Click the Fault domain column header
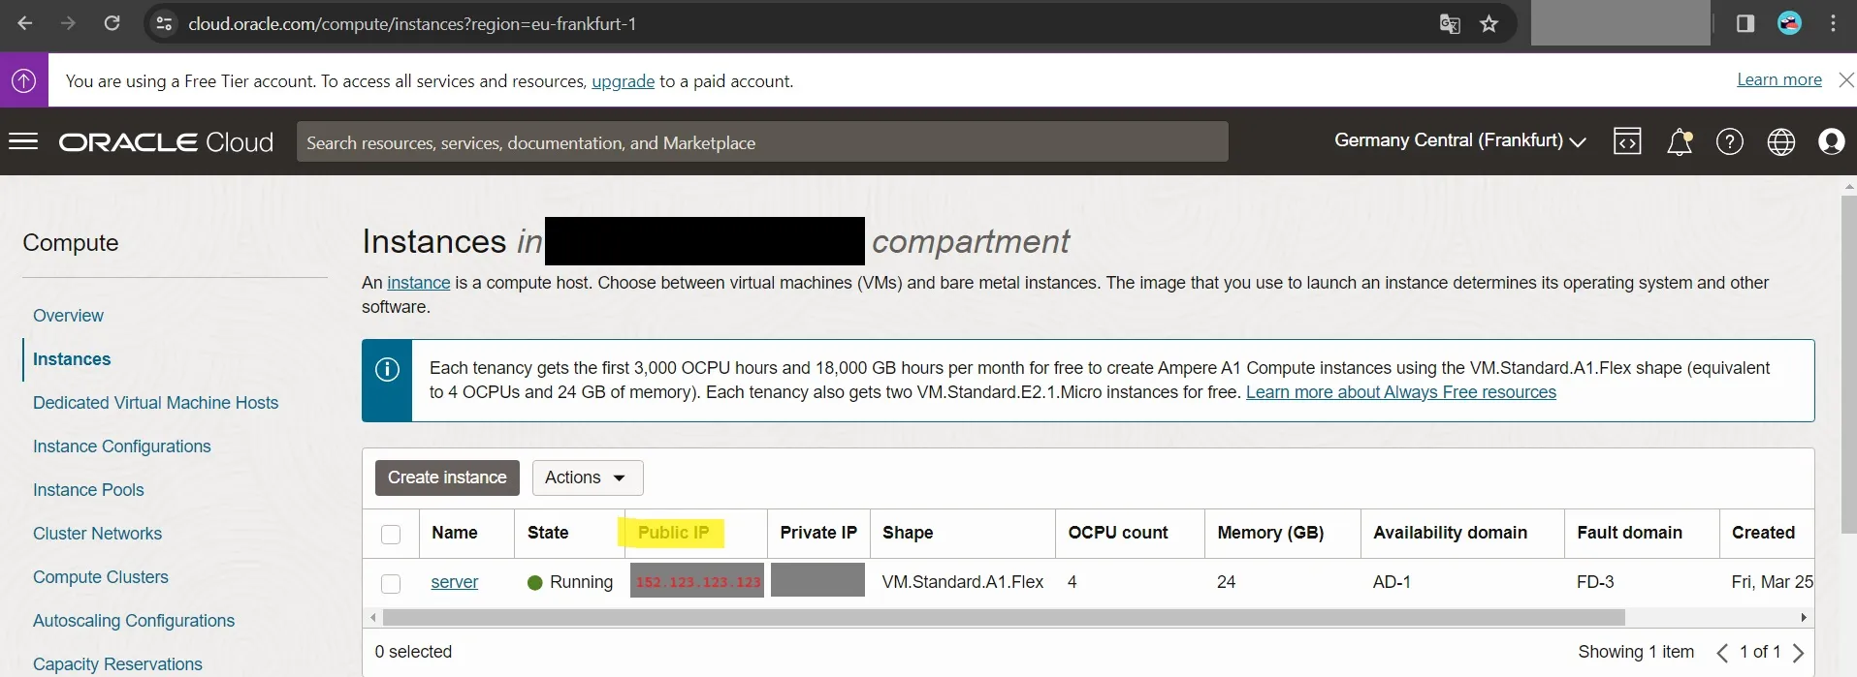Screen dimensions: 1857x677 click(x=1629, y=533)
